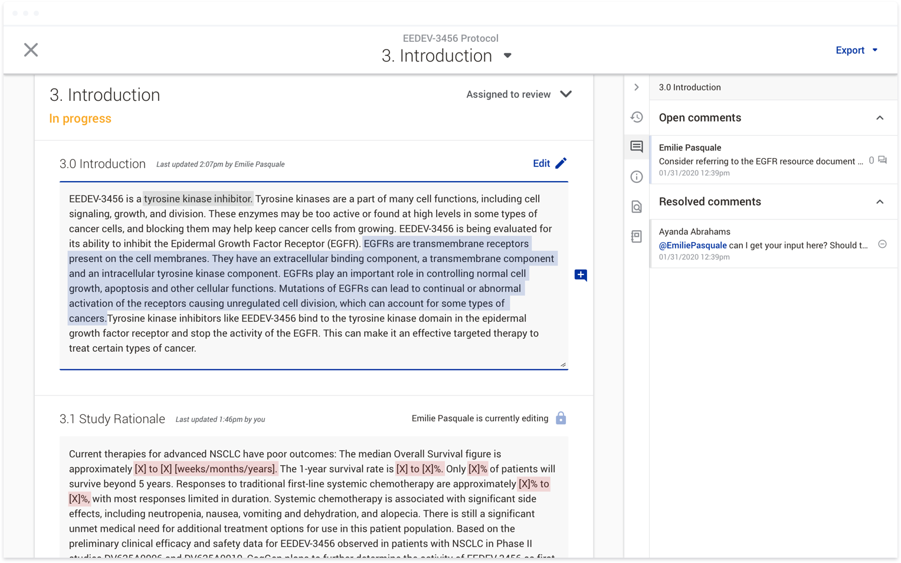Screen dimensions: 901x563
Task: Open Emilie Pasquale's EGFR comment
Action: tap(774, 160)
